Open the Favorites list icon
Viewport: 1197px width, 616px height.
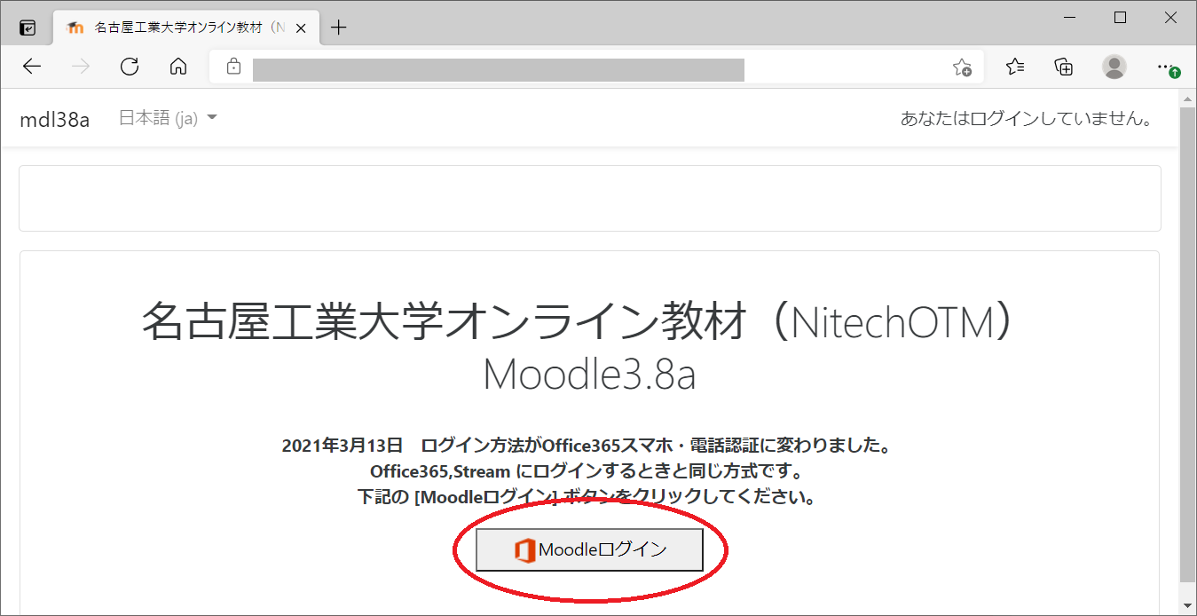1016,67
